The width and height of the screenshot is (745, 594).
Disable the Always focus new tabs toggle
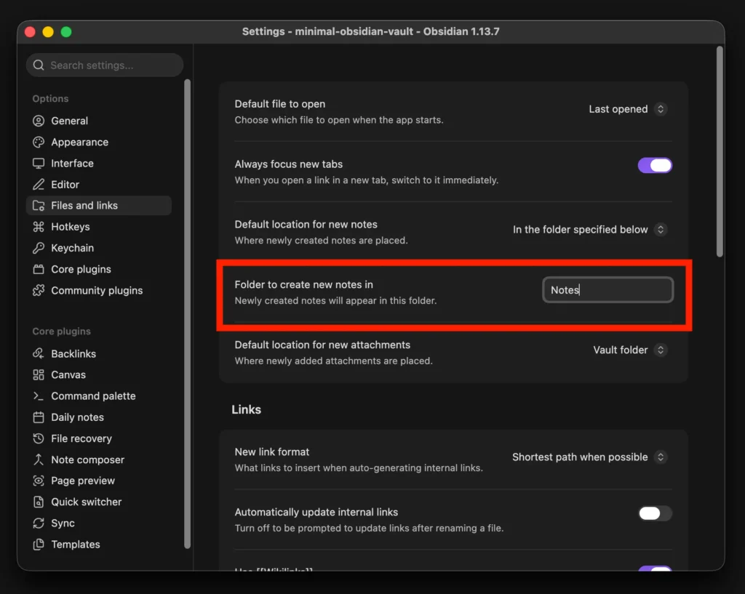pos(655,165)
